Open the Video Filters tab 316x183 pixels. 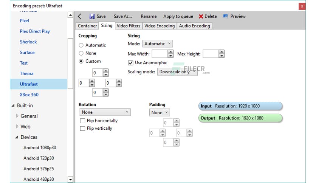129,26
